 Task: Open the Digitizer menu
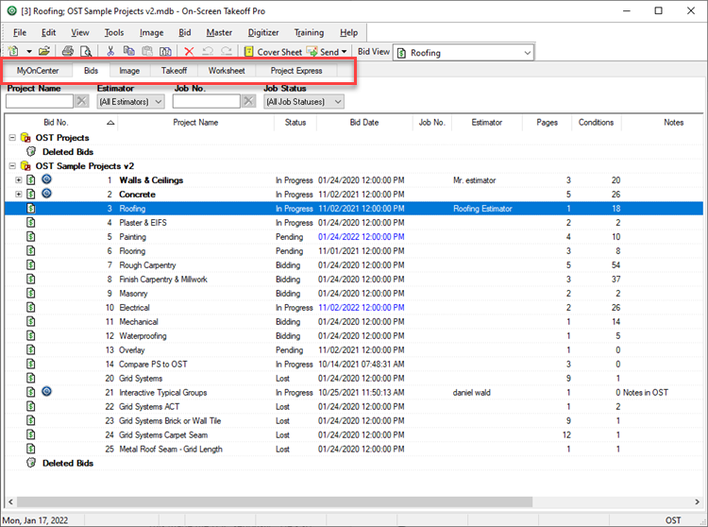tap(263, 32)
